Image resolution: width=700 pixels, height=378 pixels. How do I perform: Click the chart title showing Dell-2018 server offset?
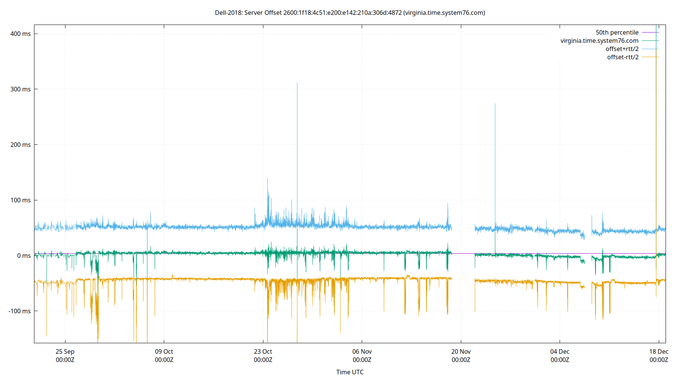click(x=350, y=12)
